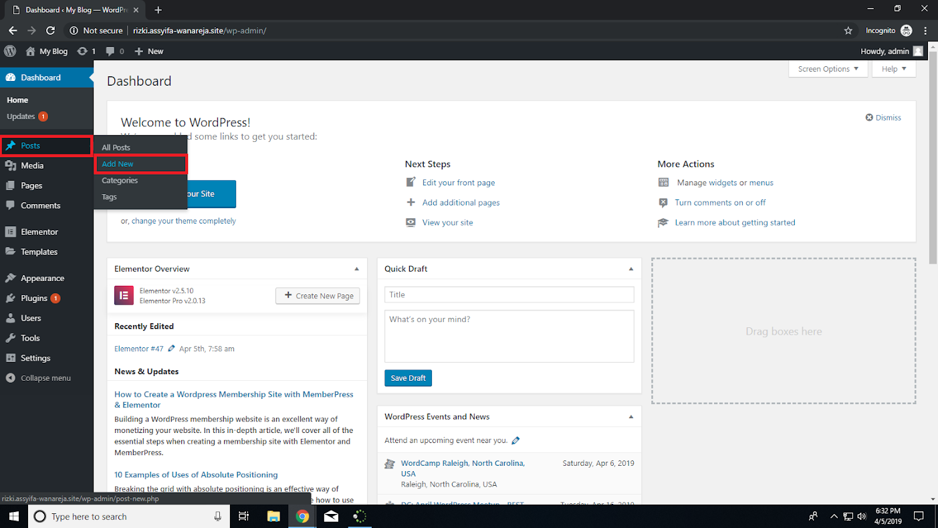Open the Windows Start menu

click(13, 517)
